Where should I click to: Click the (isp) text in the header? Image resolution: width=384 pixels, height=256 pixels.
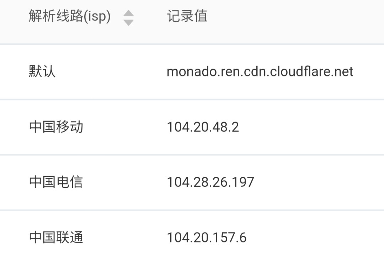[97, 17]
